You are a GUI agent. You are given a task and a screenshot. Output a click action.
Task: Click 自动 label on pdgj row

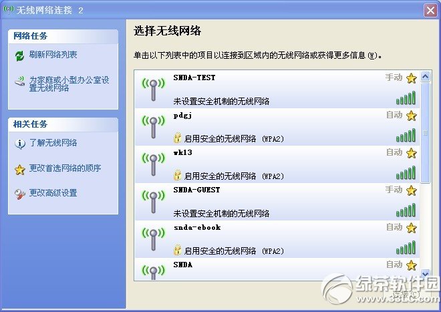(394, 115)
